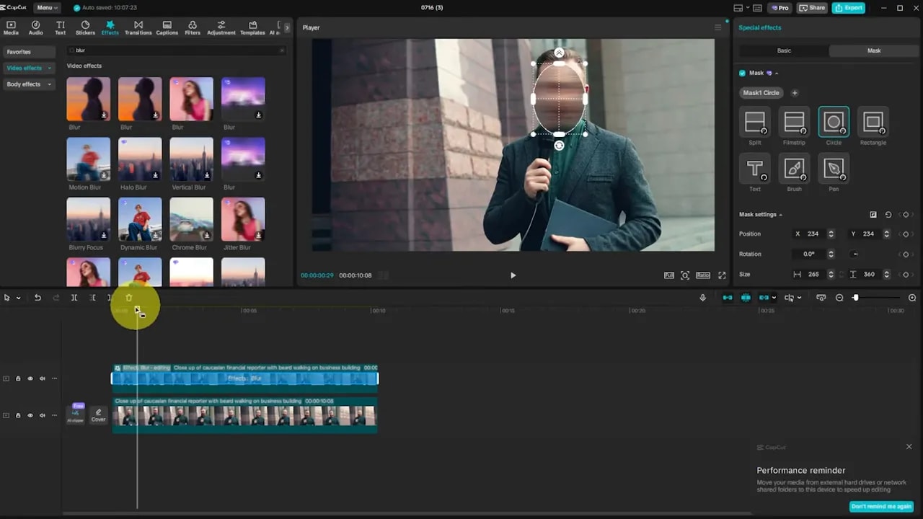Select the Rectangle mask icon
This screenshot has width=923, height=519.
coord(873,123)
